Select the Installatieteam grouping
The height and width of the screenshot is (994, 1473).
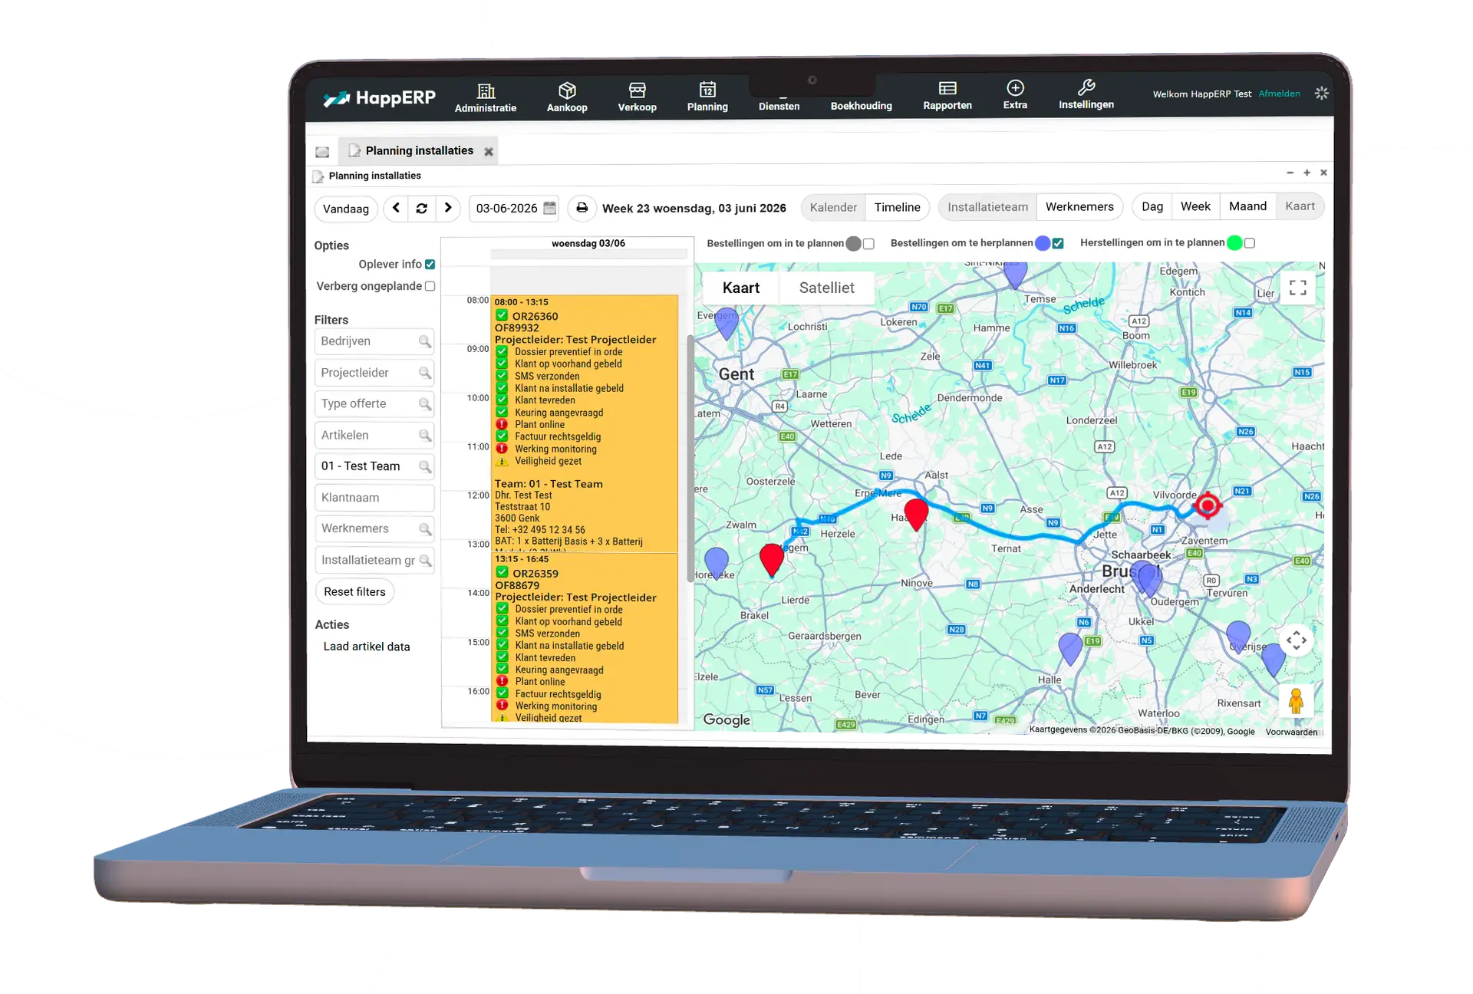pos(987,207)
